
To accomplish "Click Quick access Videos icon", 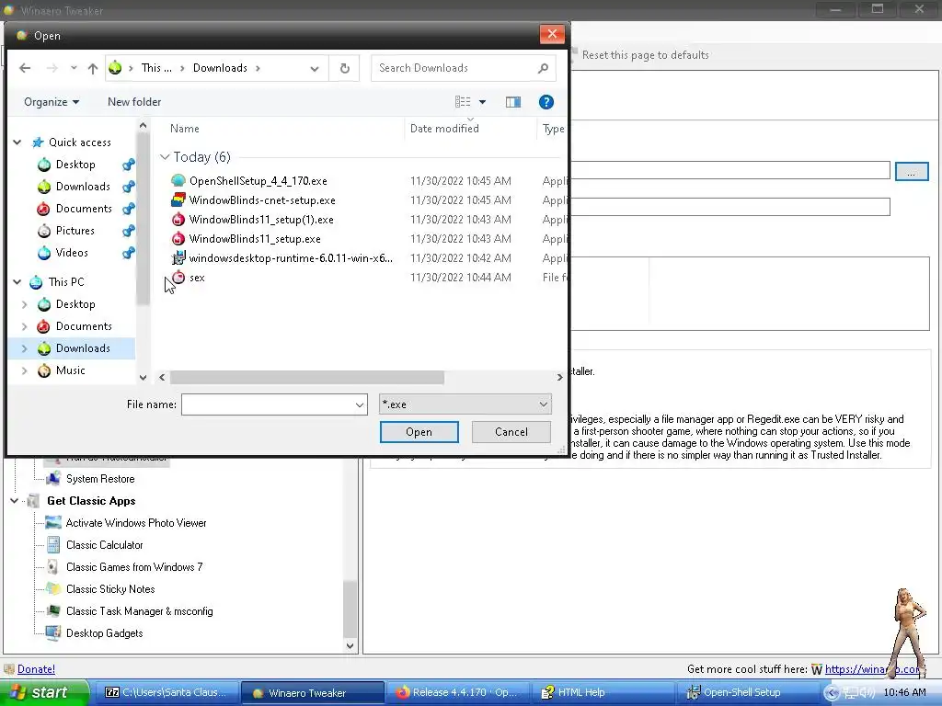I will pos(44,253).
